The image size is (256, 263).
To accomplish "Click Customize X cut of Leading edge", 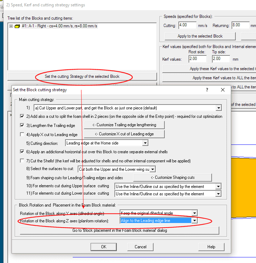I will (124, 134).
